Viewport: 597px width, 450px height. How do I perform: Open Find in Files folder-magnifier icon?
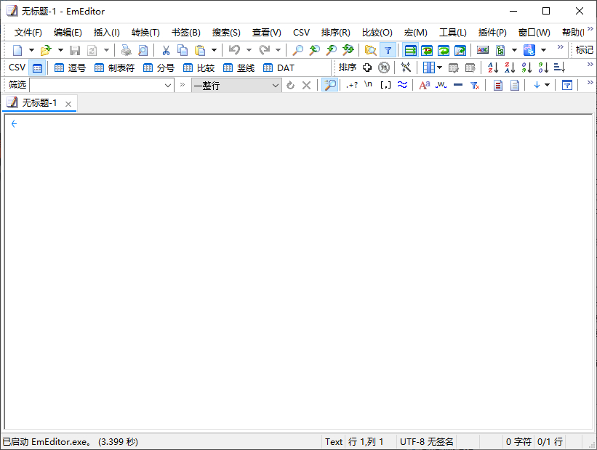tap(370, 50)
